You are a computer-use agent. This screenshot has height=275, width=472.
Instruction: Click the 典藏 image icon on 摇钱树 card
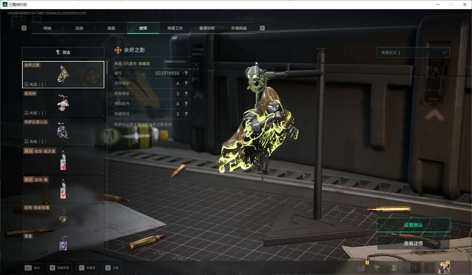pyautogui.click(x=26, y=113)
